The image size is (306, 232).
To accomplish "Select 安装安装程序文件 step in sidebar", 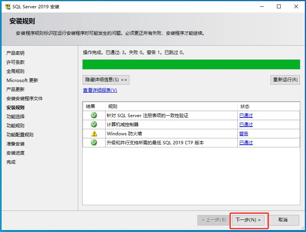I will click(25, 99).
